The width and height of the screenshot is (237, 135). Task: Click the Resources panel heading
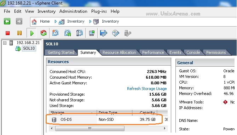click(58, 62)
